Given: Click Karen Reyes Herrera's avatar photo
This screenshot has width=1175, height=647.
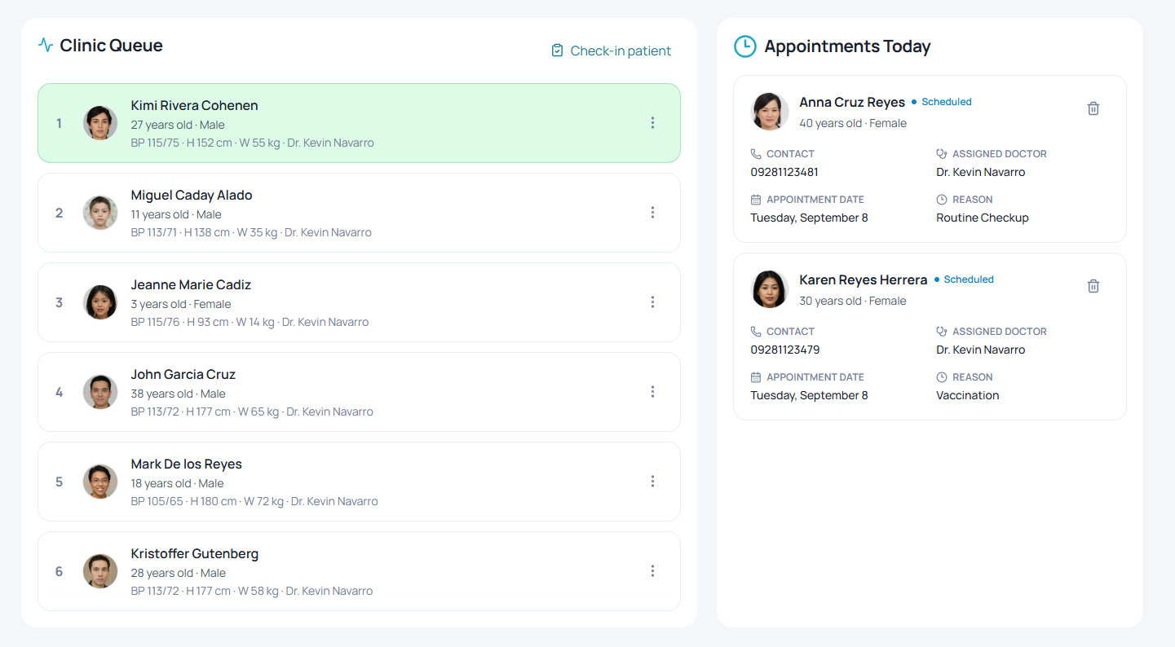Looking at the screenshot, I should pyautogui.click(x=770, y=289).
